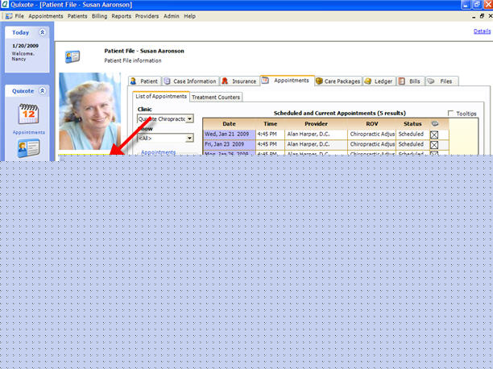Image resolution: width=493 pixels, height=369 pixels.
Task: Toggle the checkbox for Fri, Jan 23 appointment
Action: click(x=434, y=145)
